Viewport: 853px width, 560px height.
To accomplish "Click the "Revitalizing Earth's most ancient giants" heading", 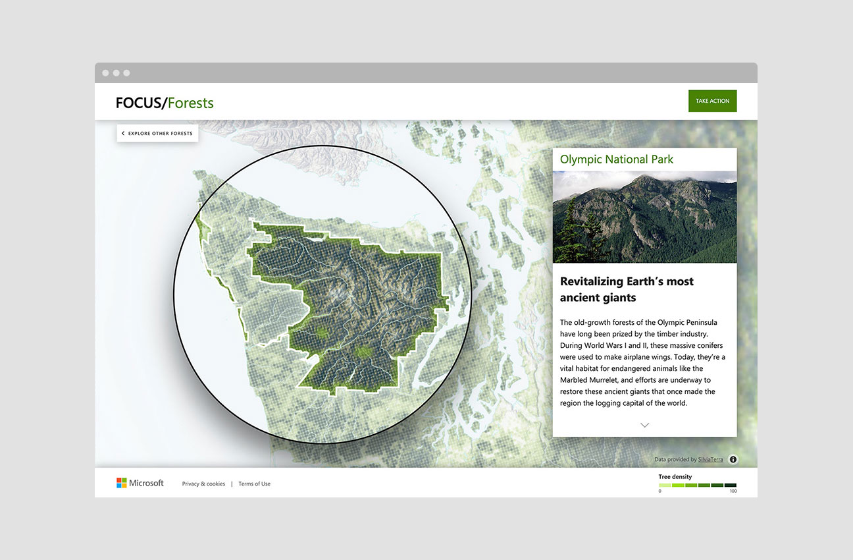I will click(627, 289).
